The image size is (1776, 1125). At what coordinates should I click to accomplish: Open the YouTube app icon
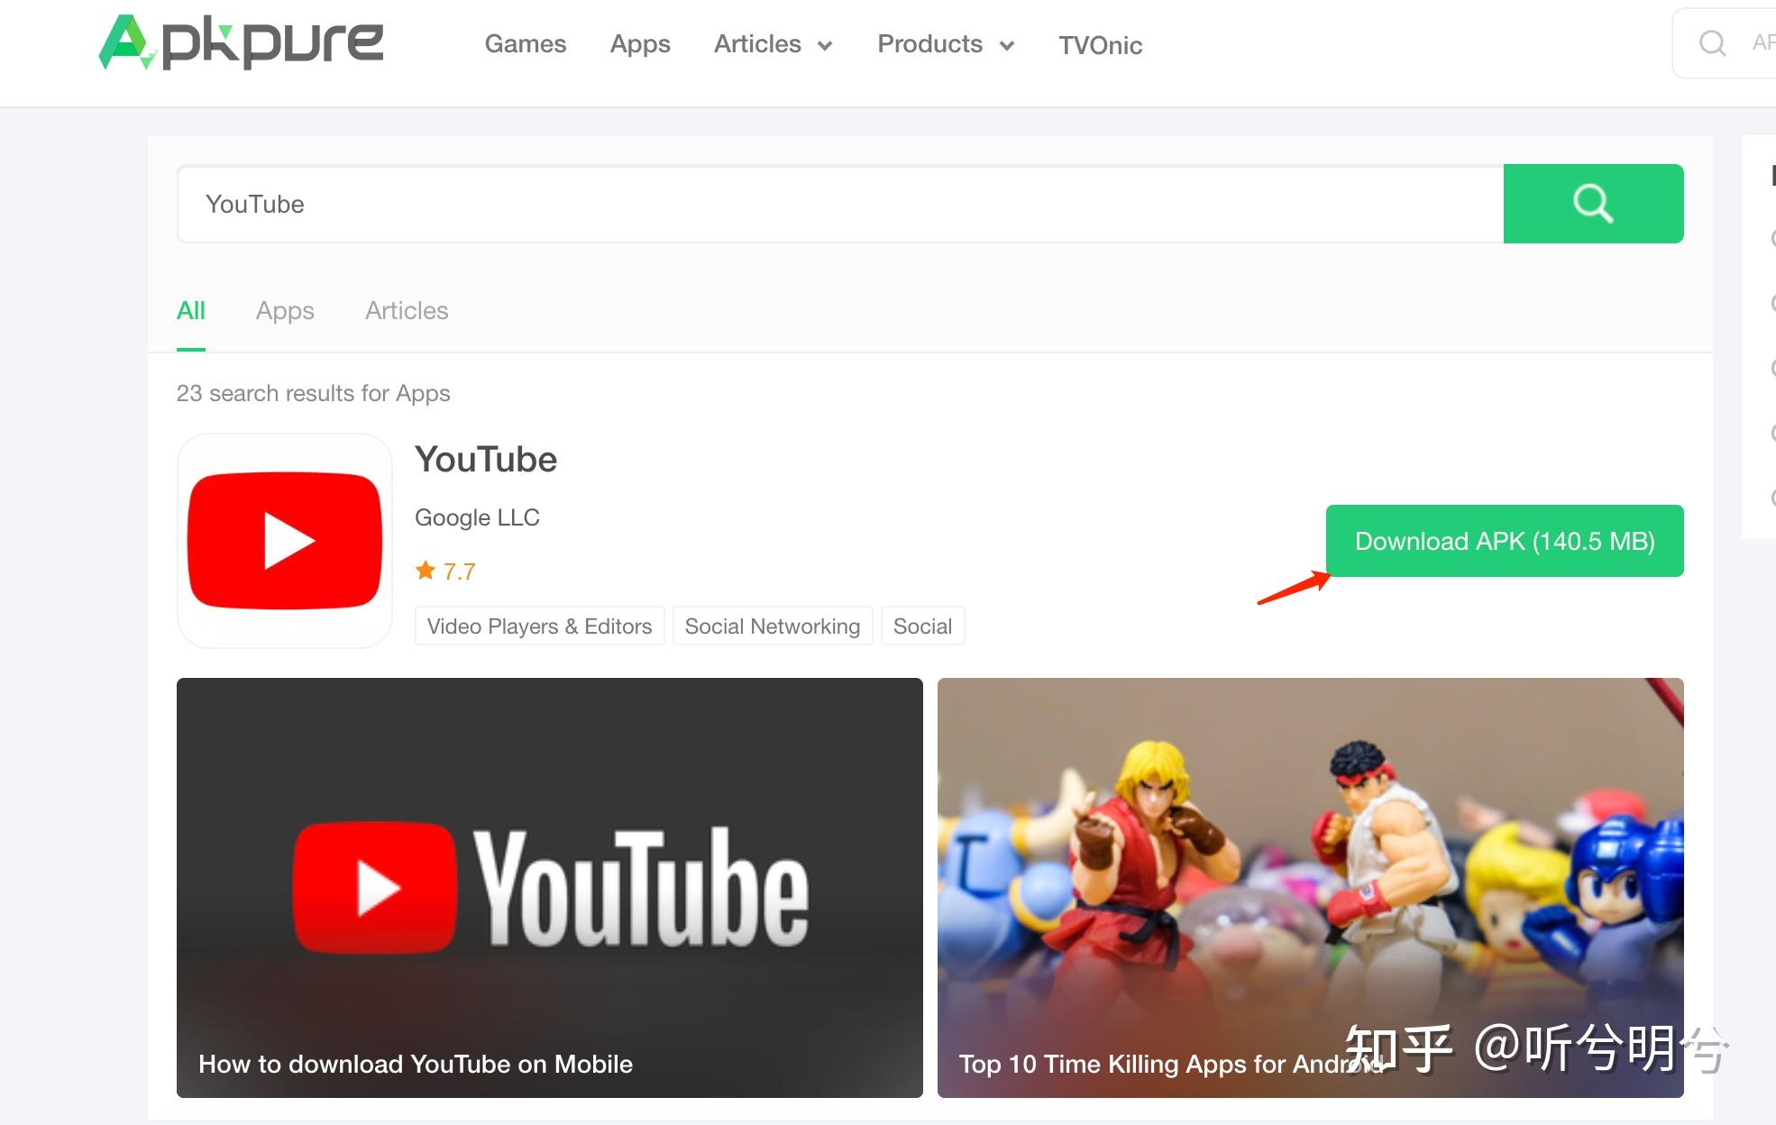tap(285, 541)
